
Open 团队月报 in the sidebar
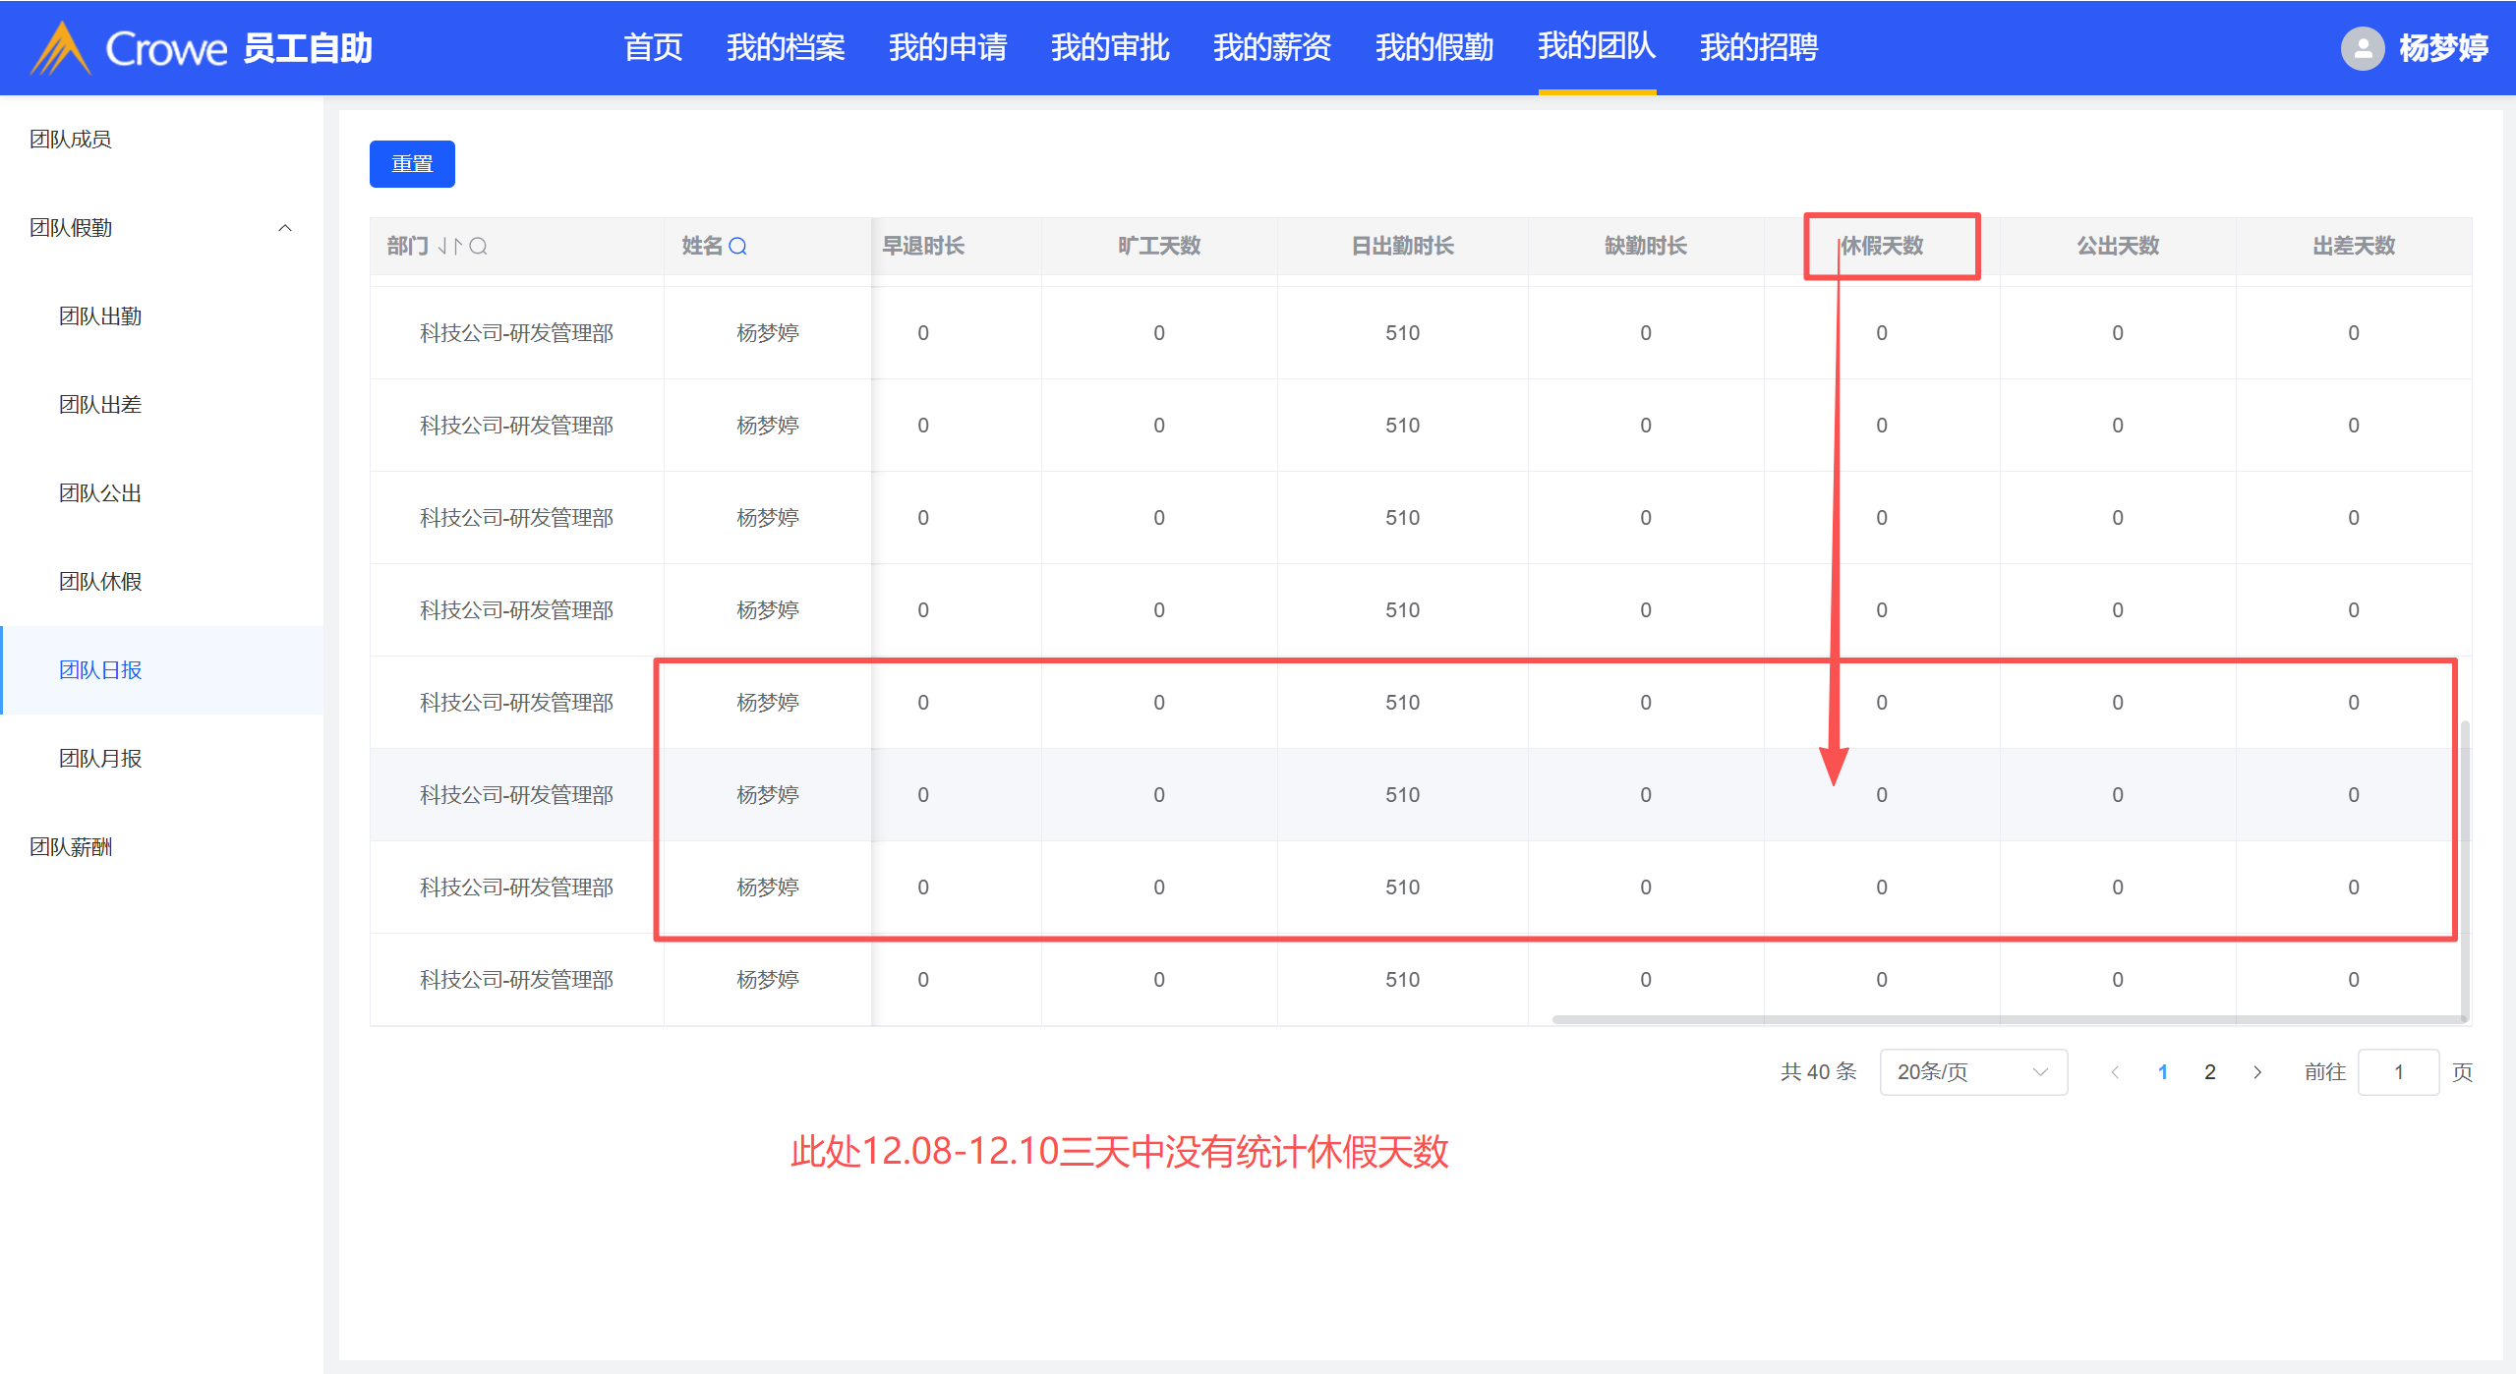(100, 759)
